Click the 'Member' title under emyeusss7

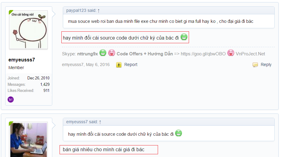pyautogui.click(x=16, y=68)
